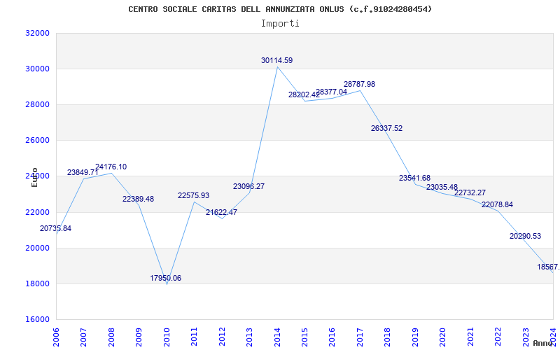
Task: Click x-axis year 2020
Action: tap(443, 337)
